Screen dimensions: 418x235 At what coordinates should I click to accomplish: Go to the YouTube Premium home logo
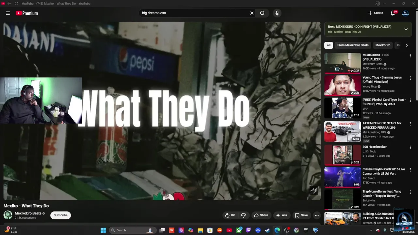pos(27,13)
